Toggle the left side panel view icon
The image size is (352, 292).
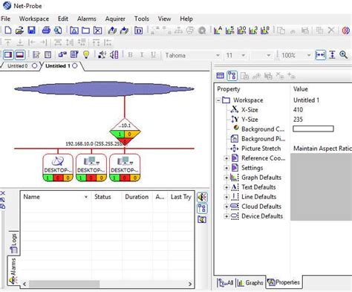pos(8,55)
